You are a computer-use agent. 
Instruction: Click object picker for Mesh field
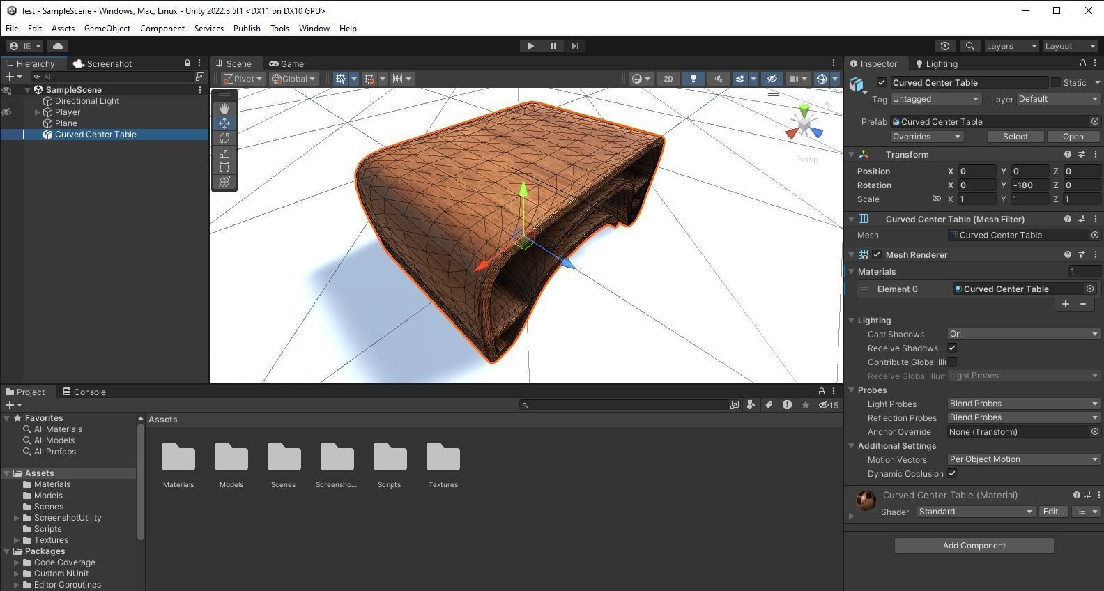(x=1095, y=236)
